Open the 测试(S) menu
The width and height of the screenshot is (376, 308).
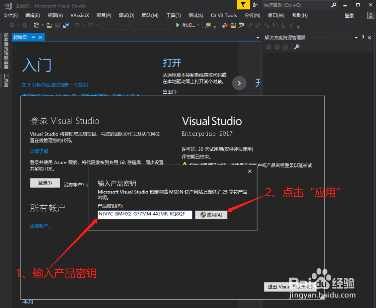click(x=196, y=16)
